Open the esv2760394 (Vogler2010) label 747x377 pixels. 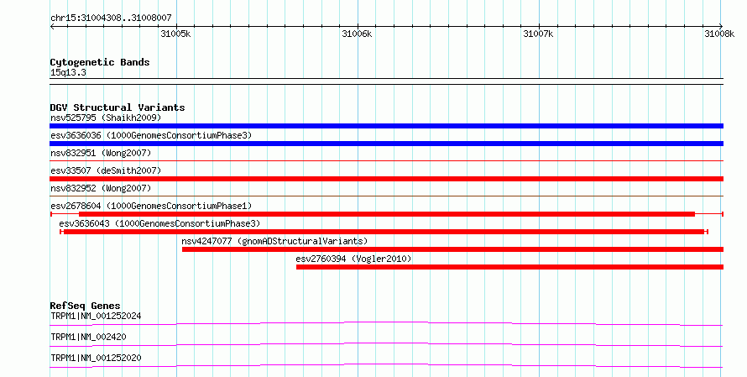pyautogui.click(x=353, y=259)
